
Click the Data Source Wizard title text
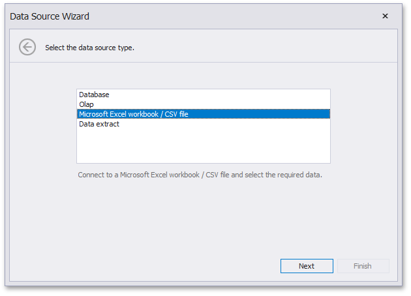coord(50,16)
